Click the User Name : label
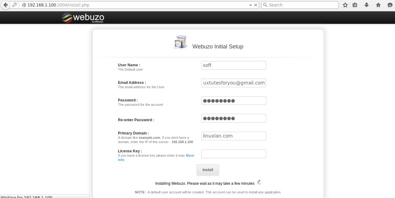 coord(129,65)
